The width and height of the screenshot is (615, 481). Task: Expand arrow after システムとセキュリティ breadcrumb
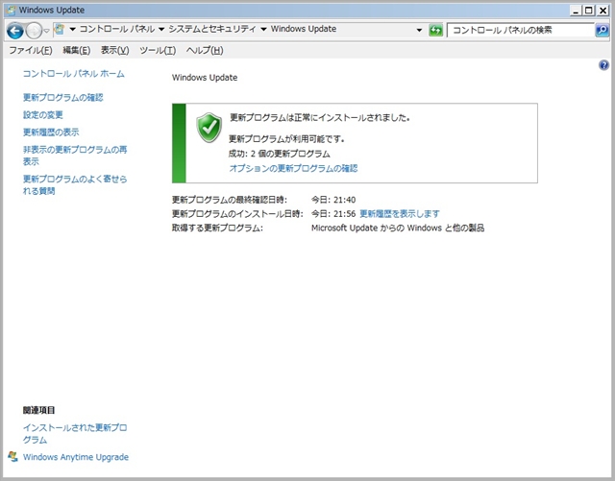(x=263, y=30)
